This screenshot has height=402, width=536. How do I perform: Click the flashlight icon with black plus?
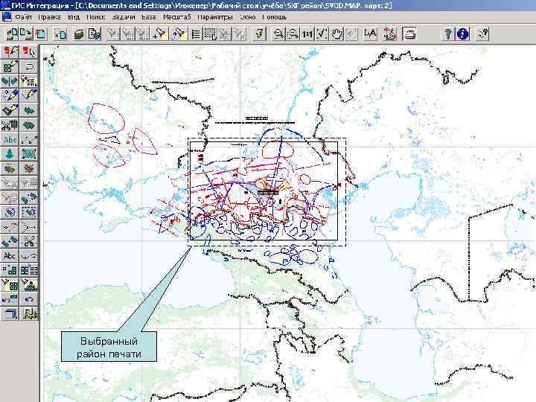click(159, 33)
